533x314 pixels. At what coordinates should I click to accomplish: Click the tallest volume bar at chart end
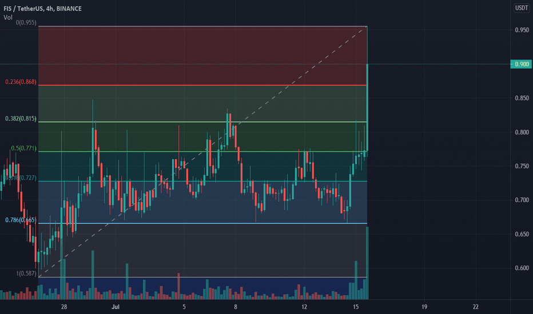tap(367, 263)
